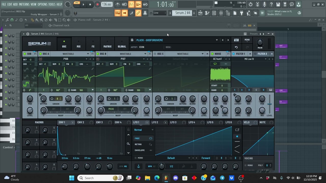Click the filter CUTOFF knob

(x=238, y=98)
